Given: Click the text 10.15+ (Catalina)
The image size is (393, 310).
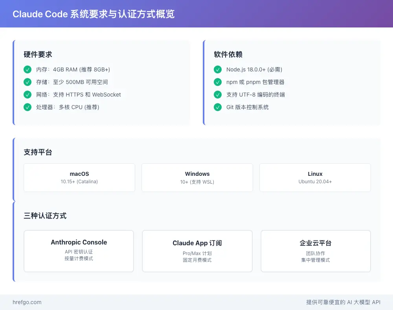Looking at the screenshot, I should pos(79,182).
